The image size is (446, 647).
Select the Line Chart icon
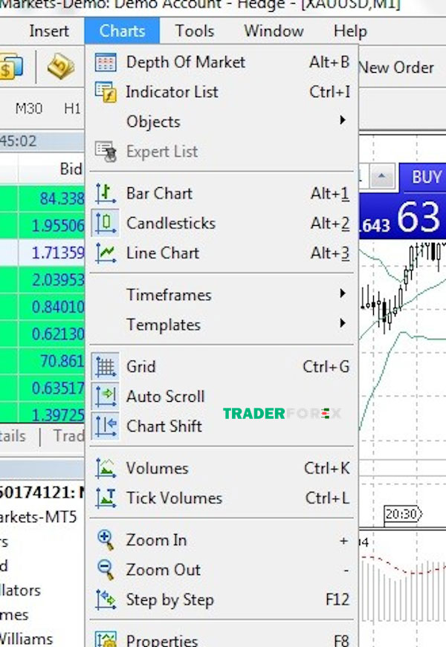[106, 253]
